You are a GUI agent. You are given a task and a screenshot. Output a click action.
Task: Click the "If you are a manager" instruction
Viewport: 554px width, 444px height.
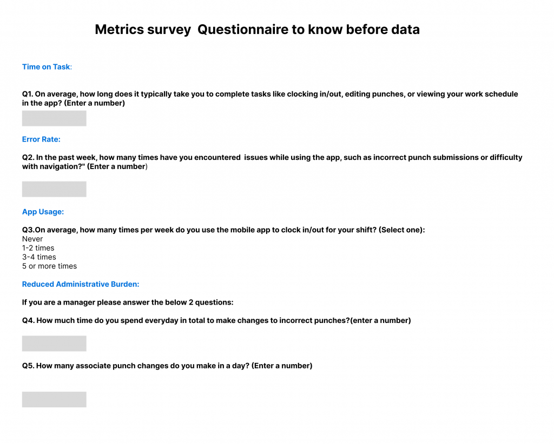[x=128, y=302]
